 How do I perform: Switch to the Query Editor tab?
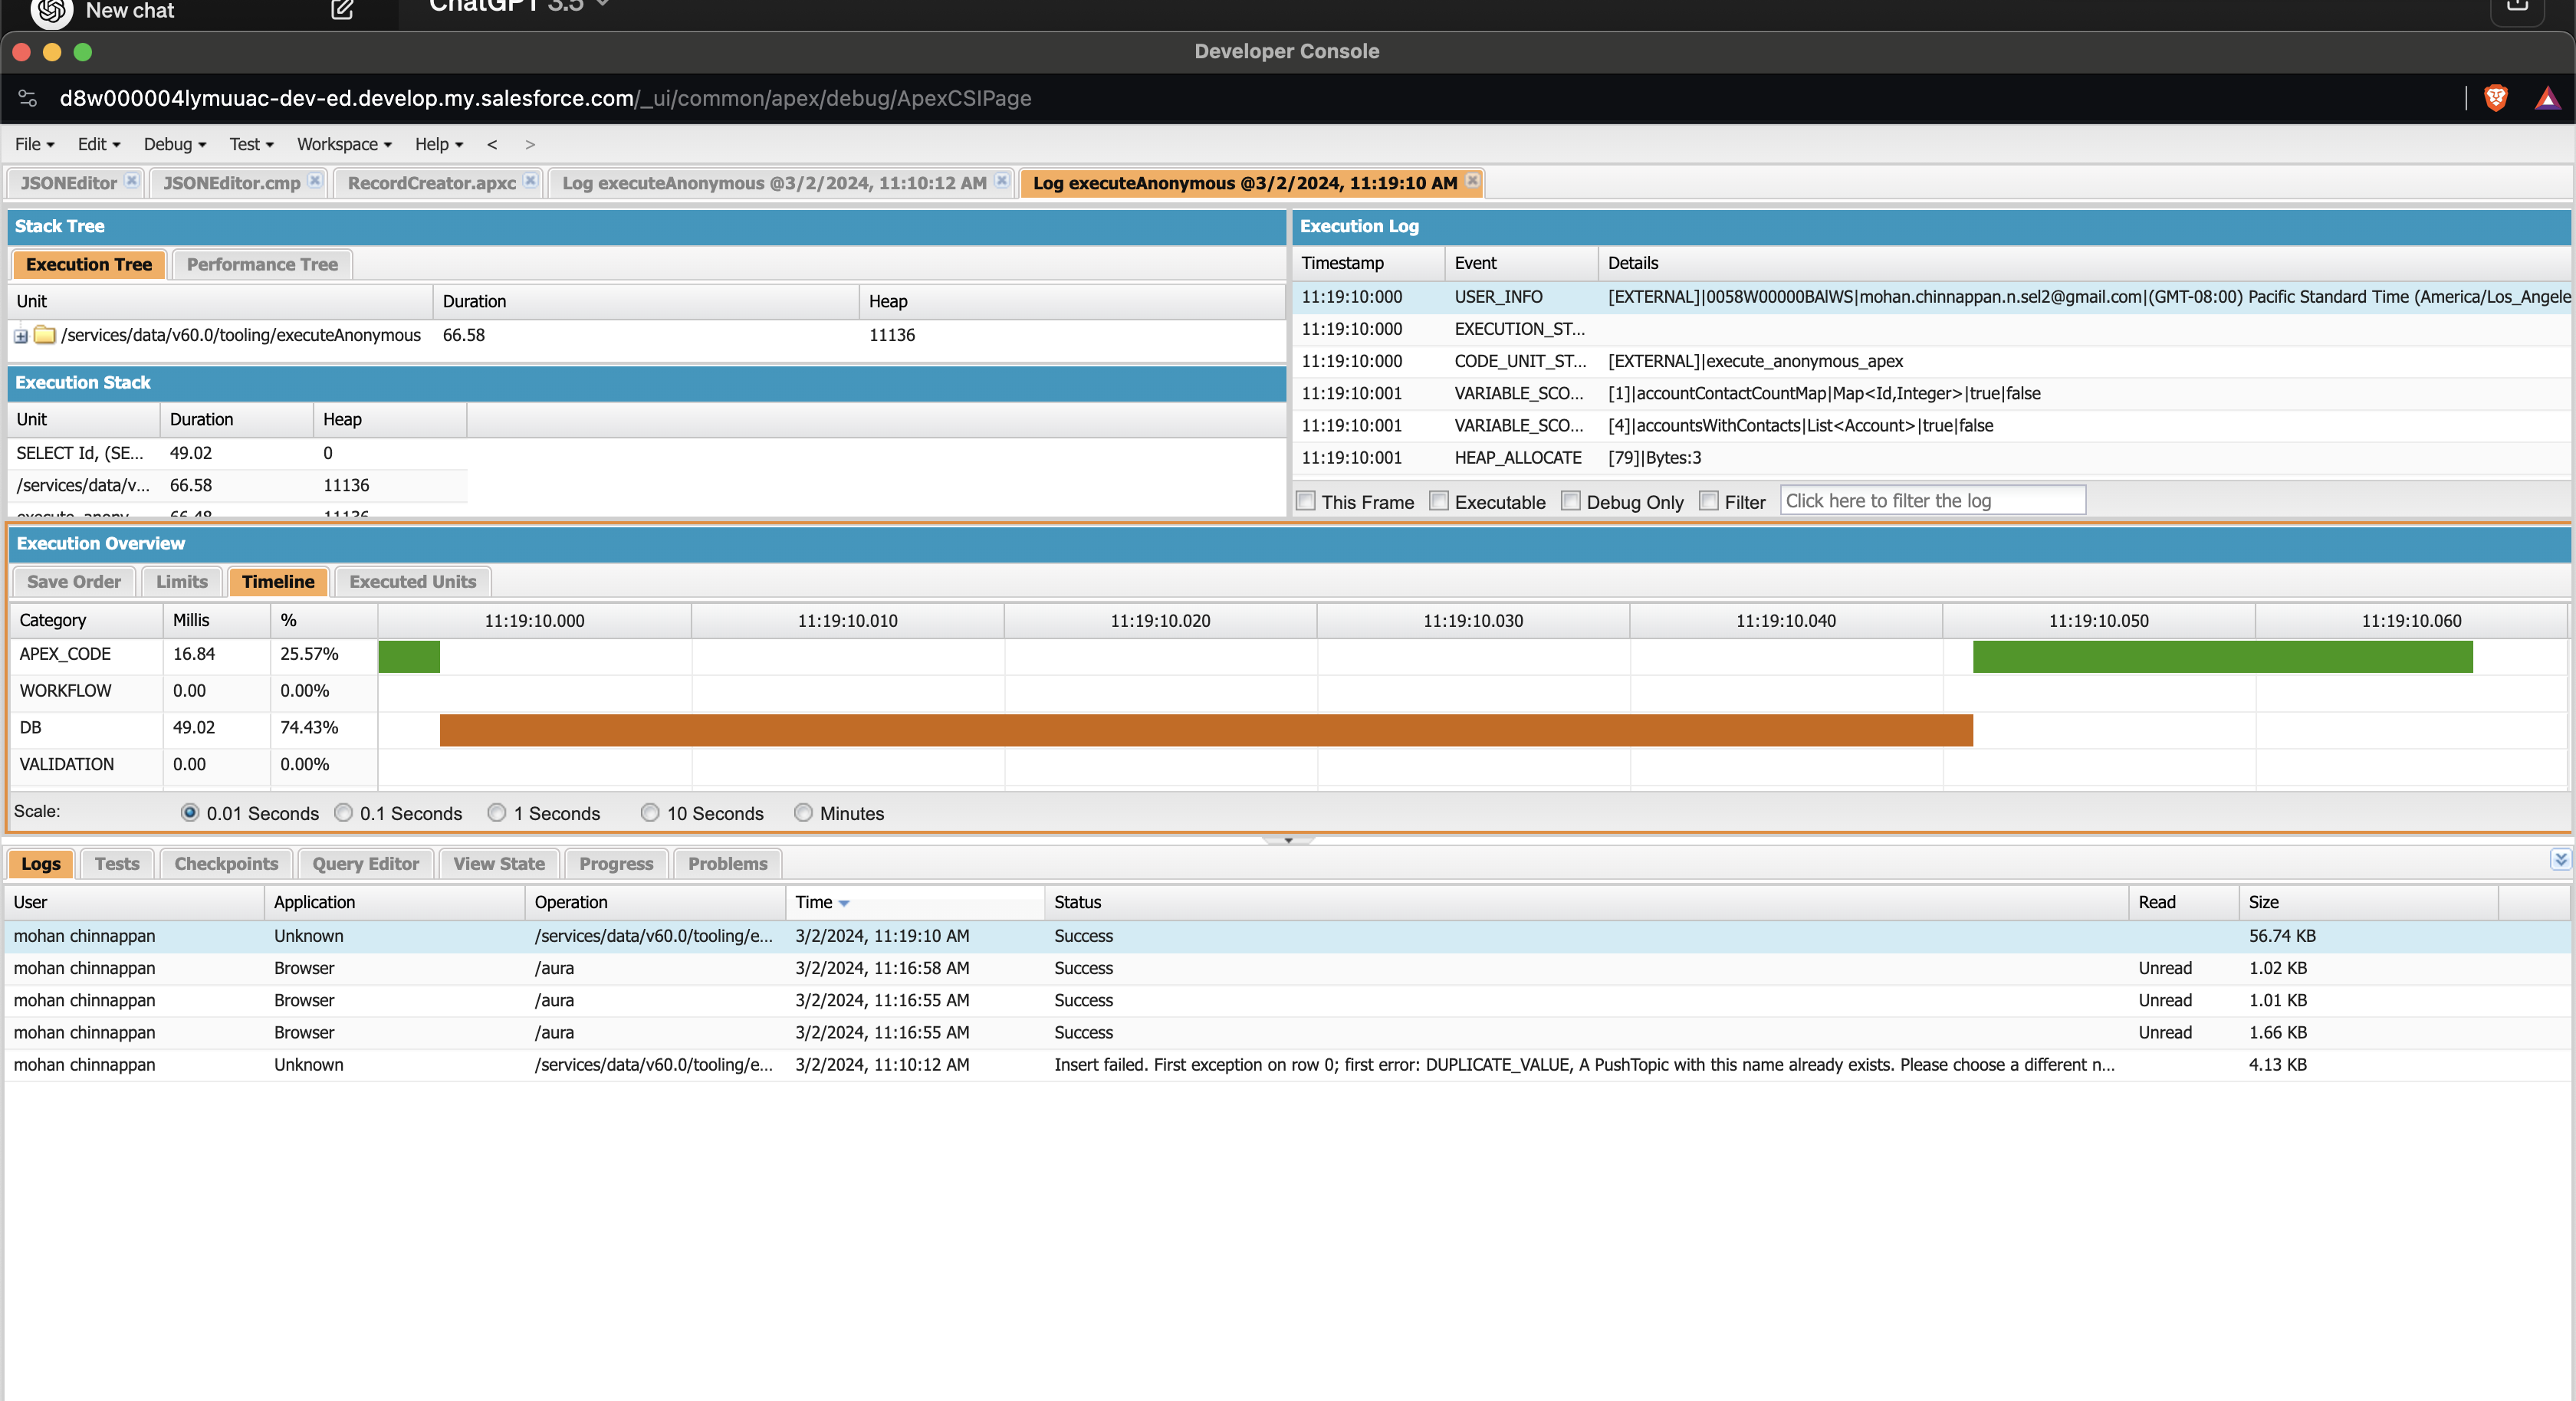365,864
